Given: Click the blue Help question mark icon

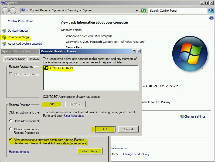Looking at the screenshot, I should [x=211, y=18].
